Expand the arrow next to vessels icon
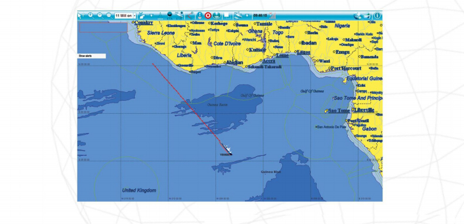 tap(247, 15)
